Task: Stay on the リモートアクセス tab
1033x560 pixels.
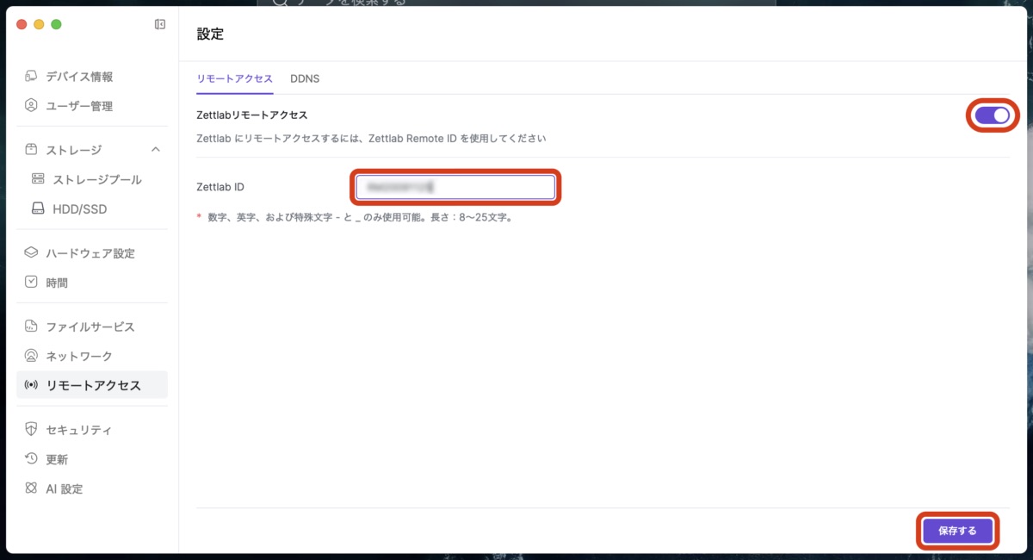Action: 234,78
